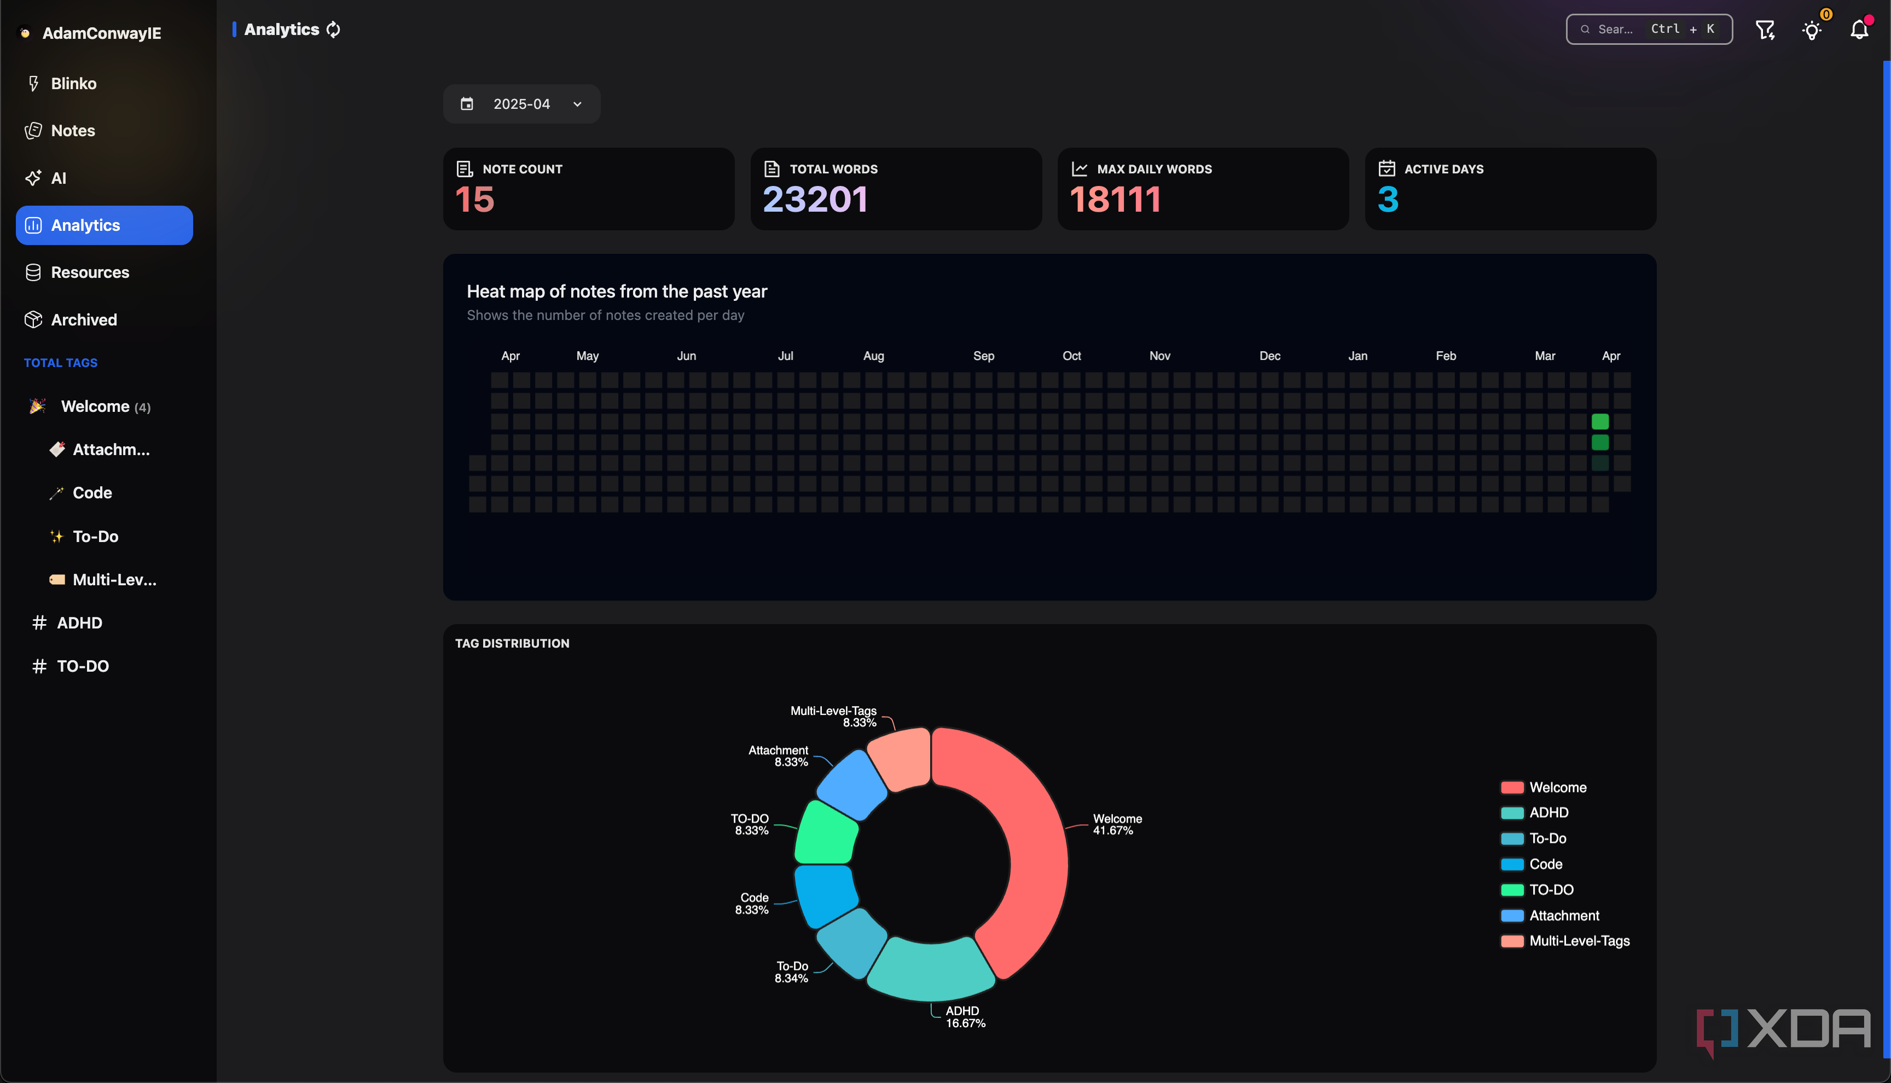
Task: Open the Archived section
Action: tap(104, 319)
